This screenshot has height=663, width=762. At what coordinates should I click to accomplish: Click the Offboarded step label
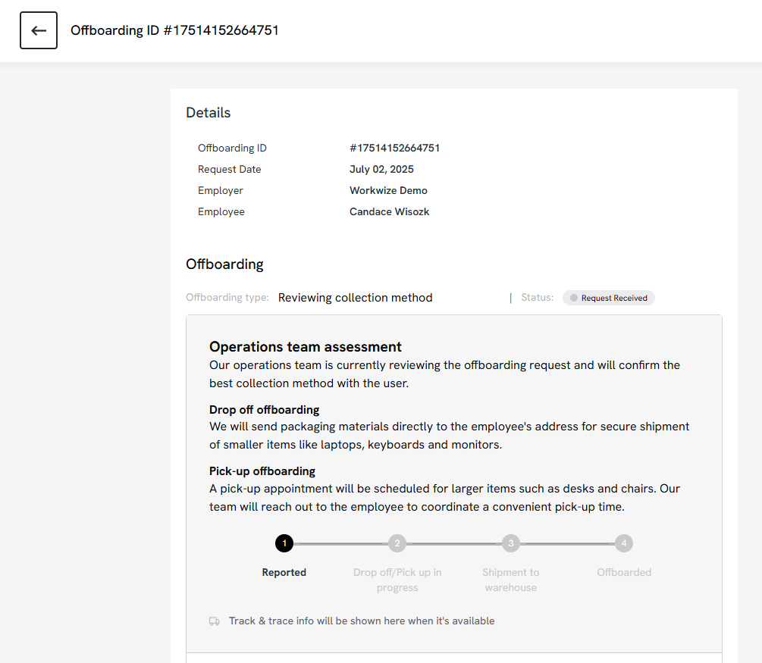623,573
